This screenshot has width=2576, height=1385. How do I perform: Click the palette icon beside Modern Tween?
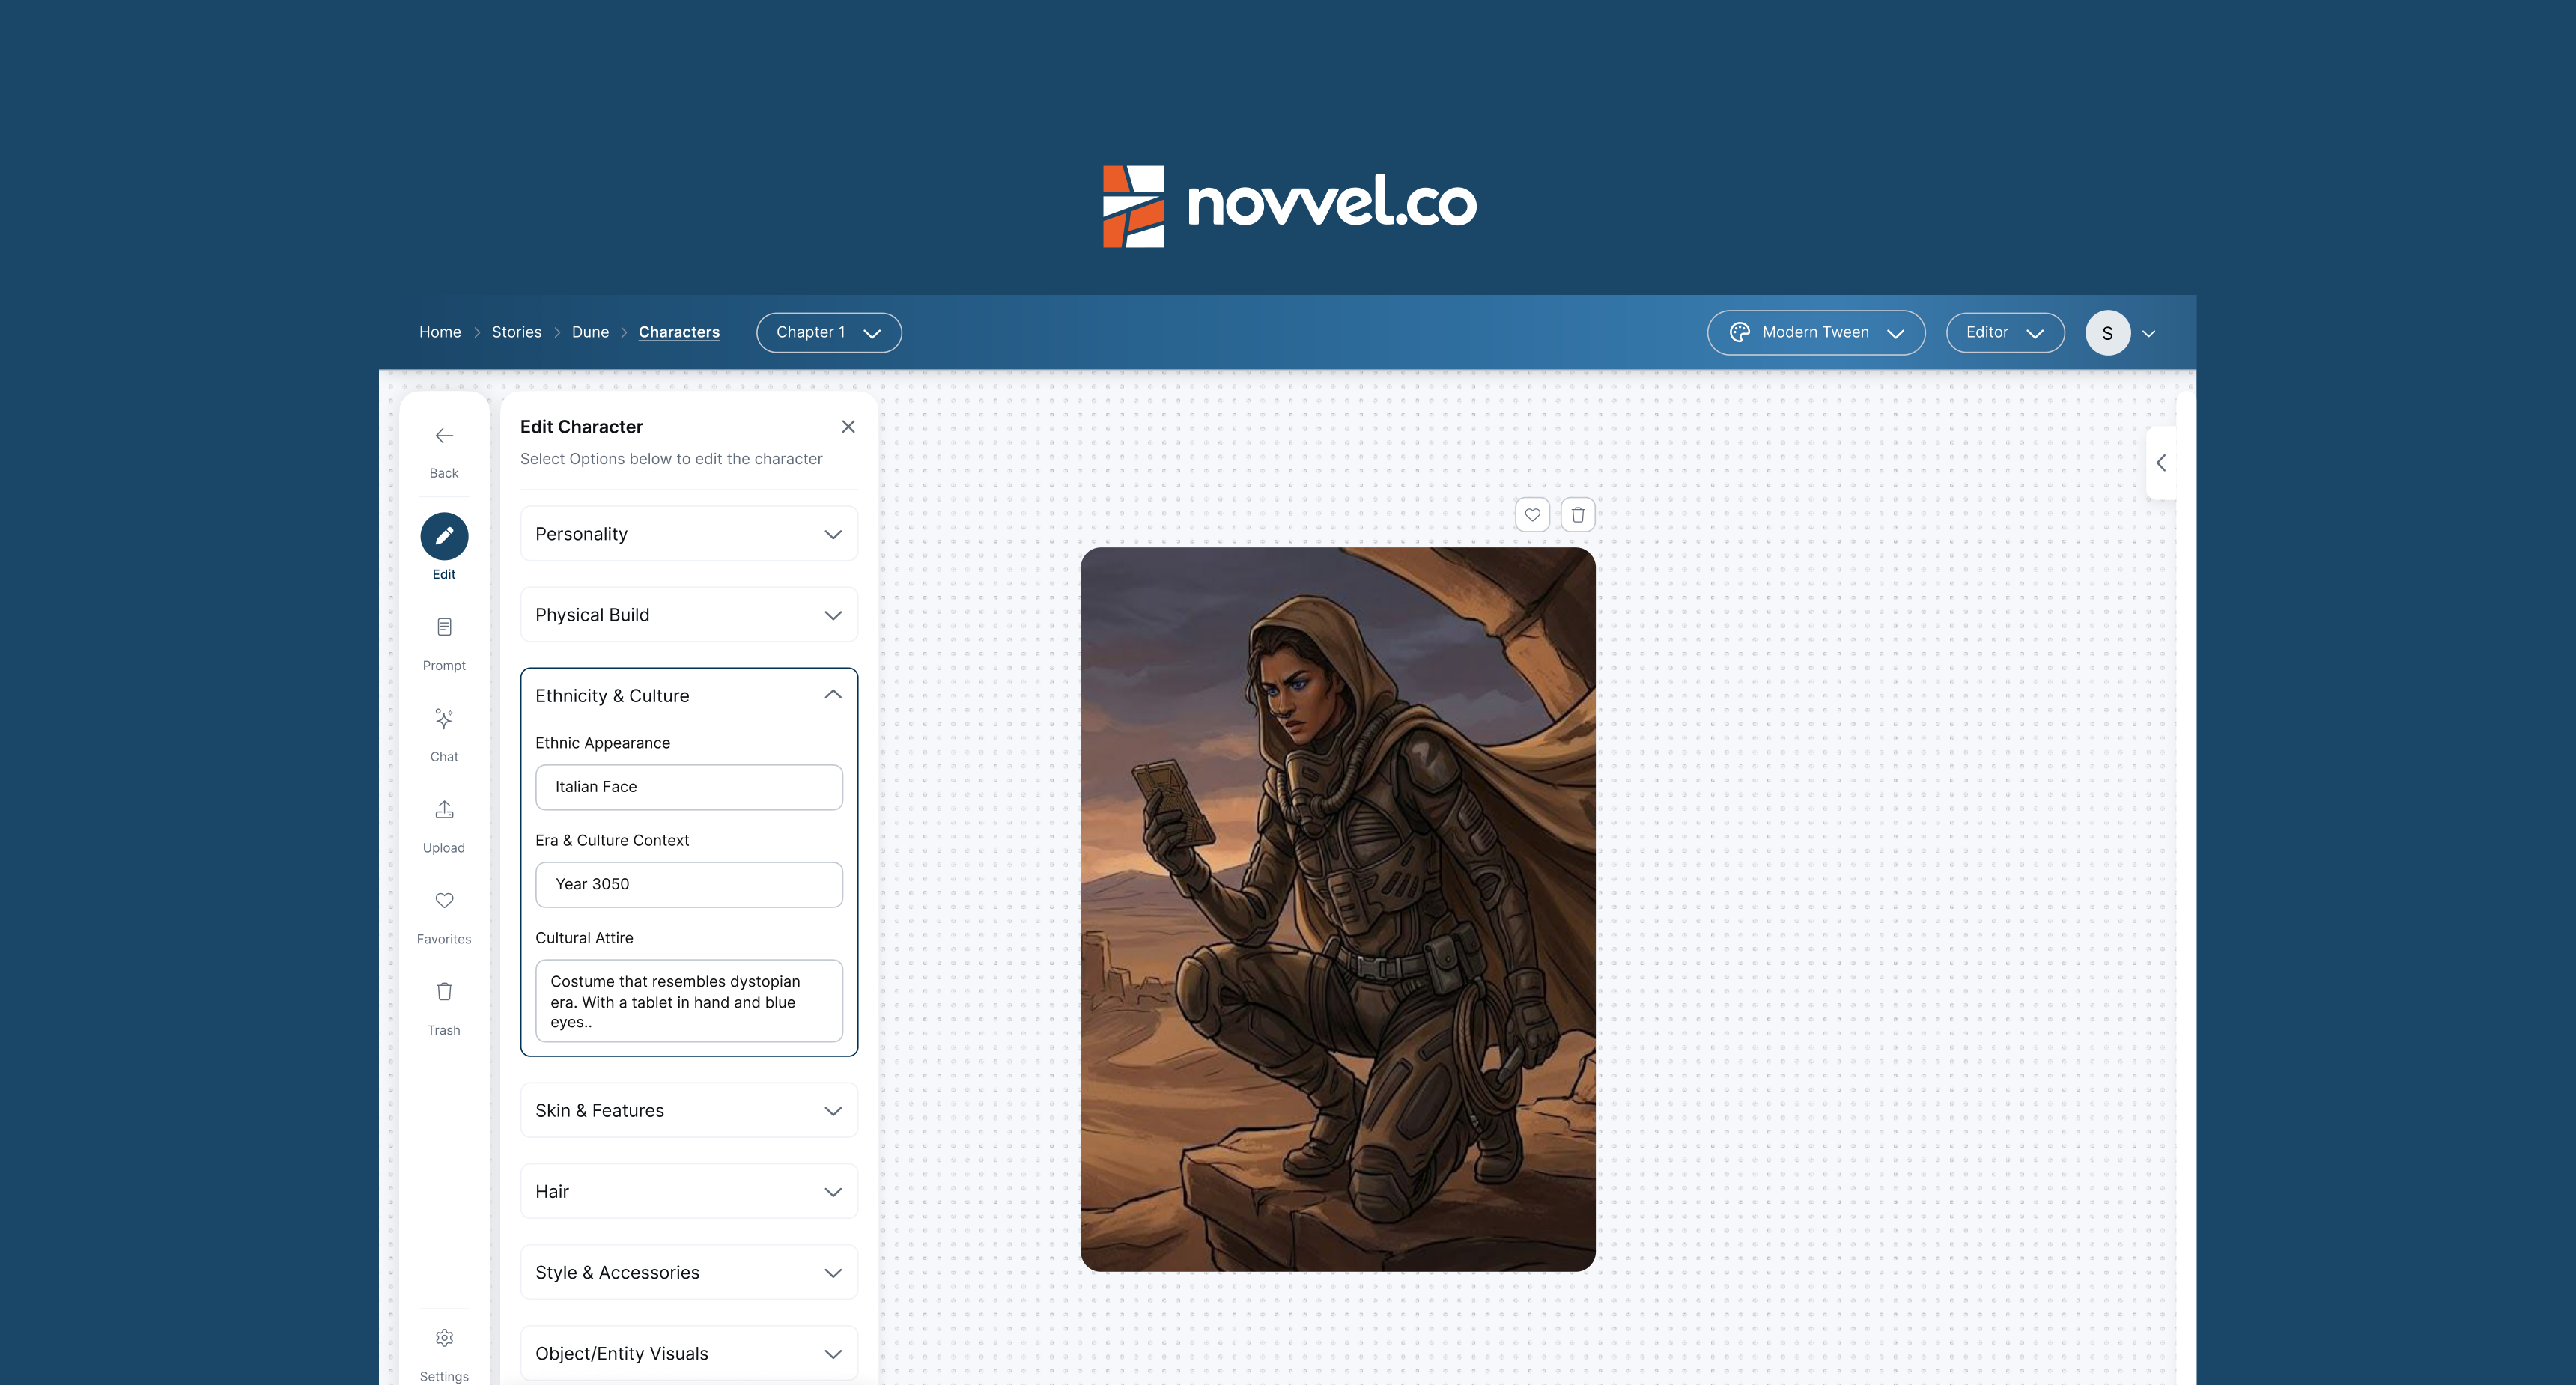click(x=1740, y=333)
